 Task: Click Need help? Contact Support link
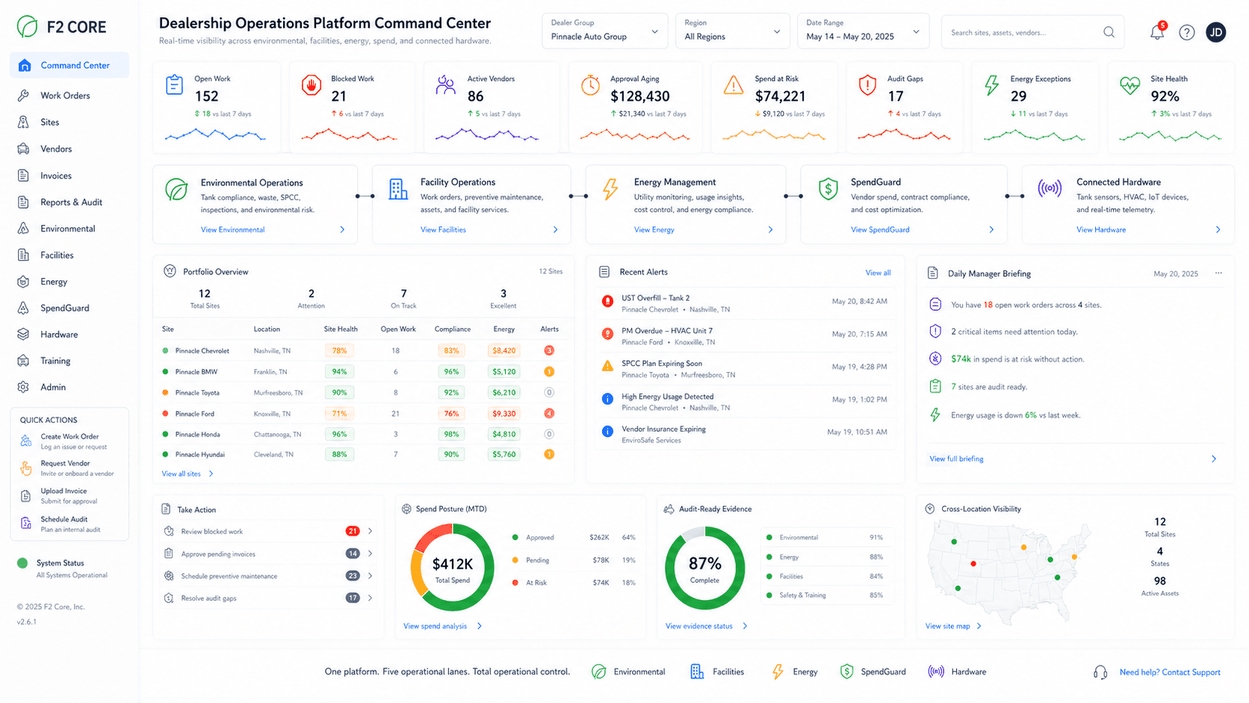(1170, 672)
